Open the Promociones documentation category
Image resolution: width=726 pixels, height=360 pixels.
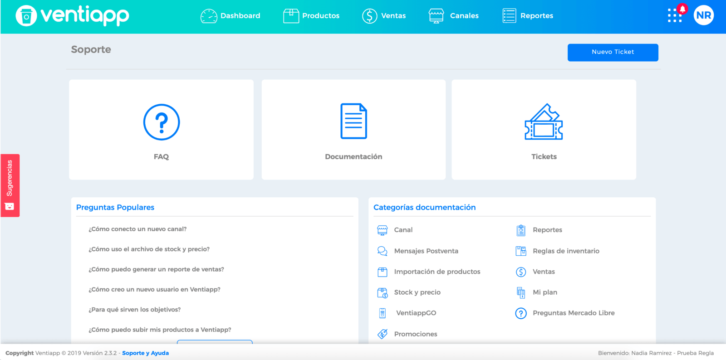(416, 334)
